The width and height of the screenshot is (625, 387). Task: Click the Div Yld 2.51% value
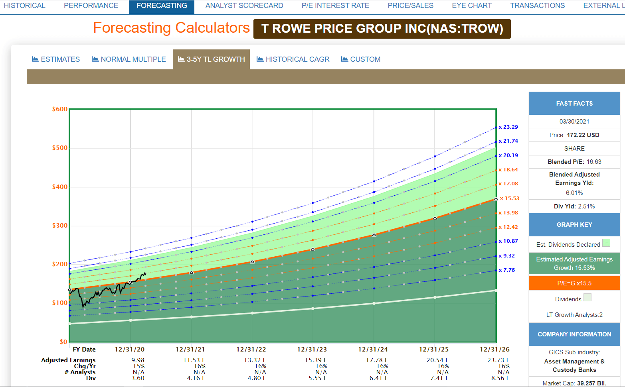(x=586, y=206)
